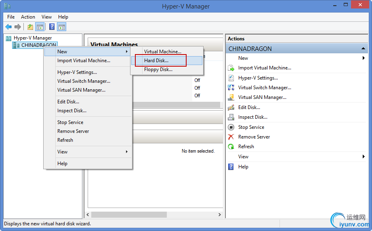
Task: Collapse the CHINADRAGON section in Actions pane
Action: pos(363,48)
